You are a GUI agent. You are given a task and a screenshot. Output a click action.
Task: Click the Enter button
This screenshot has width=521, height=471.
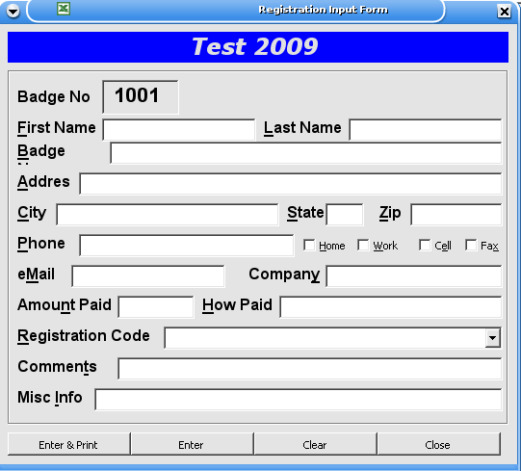point(192,444)
